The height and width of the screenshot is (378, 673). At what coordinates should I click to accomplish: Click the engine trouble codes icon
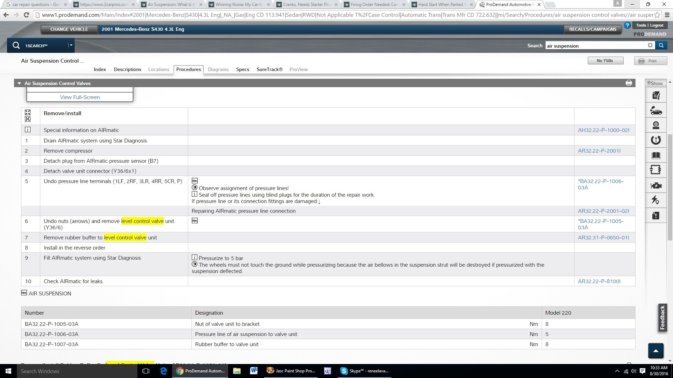(x=655, y=185)
